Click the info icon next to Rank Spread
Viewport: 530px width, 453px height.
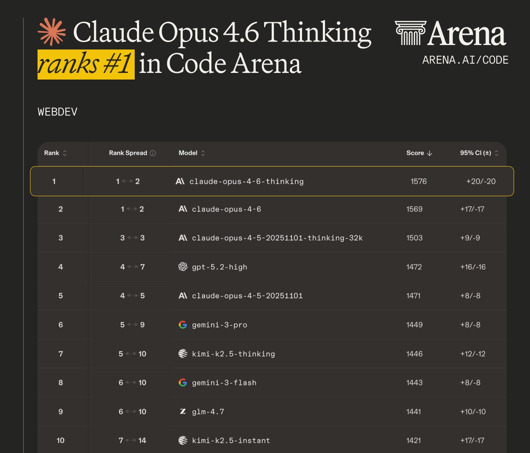pyautogui.click(x=153, y=153)
